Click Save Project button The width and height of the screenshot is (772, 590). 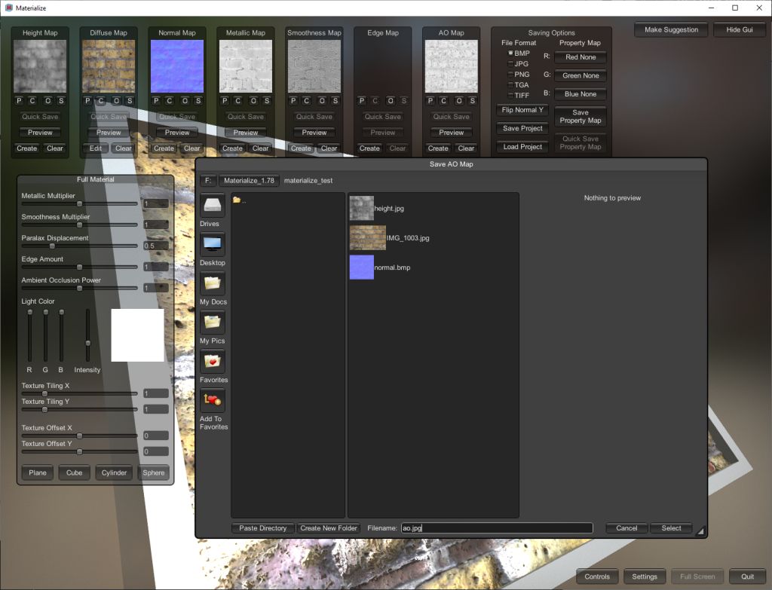tap(522, 128)
